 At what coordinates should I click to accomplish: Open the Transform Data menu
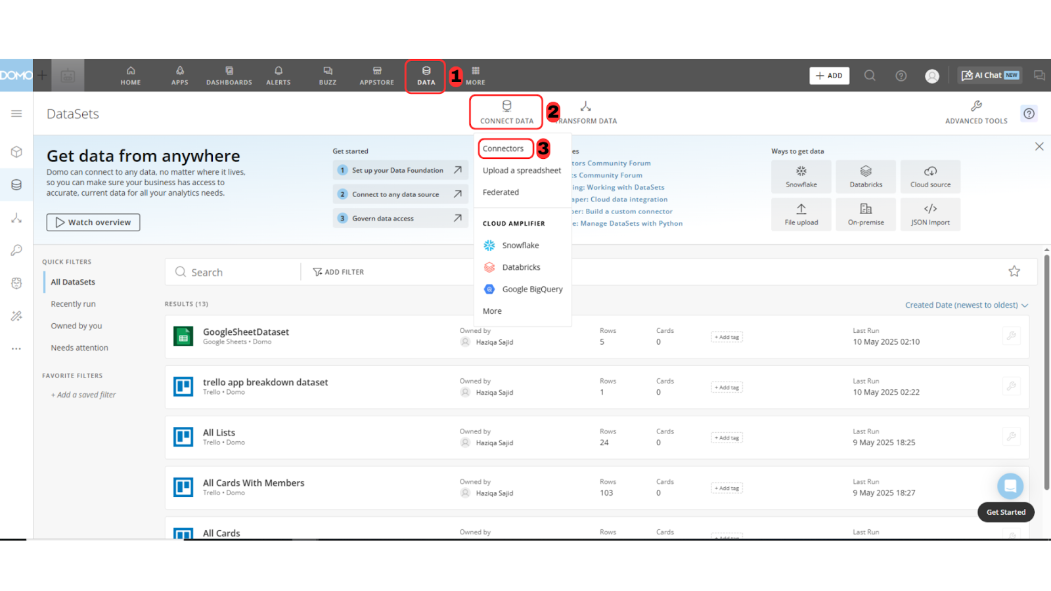(586, 112)
